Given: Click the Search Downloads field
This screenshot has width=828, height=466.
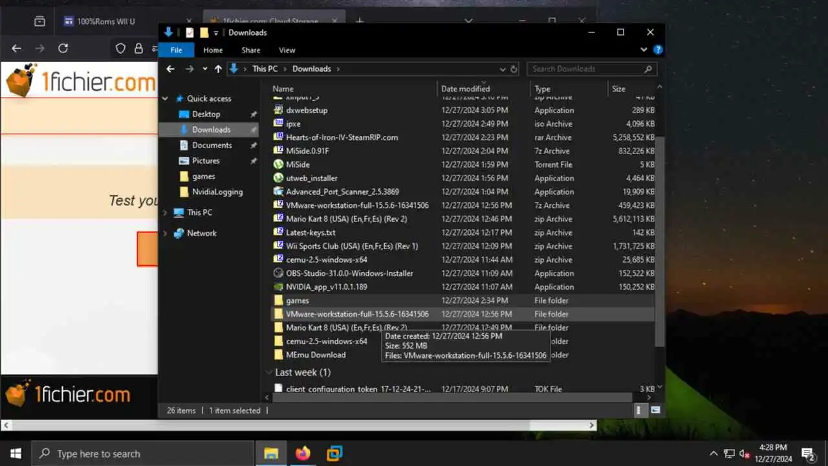Looking at the screenshot, I should click(x=592, y=69).
